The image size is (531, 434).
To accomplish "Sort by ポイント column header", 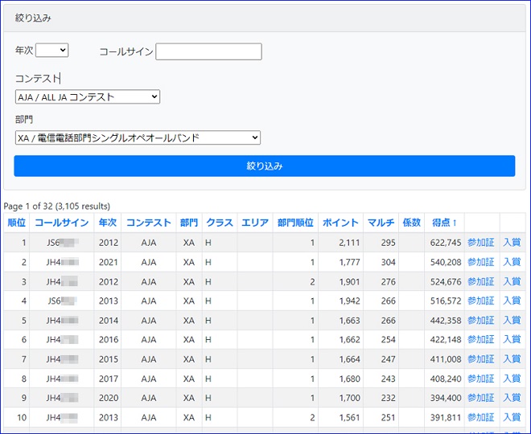I will 340,223.
